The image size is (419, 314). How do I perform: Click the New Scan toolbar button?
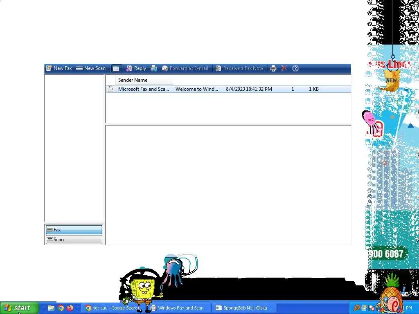(x=91, y=68)
